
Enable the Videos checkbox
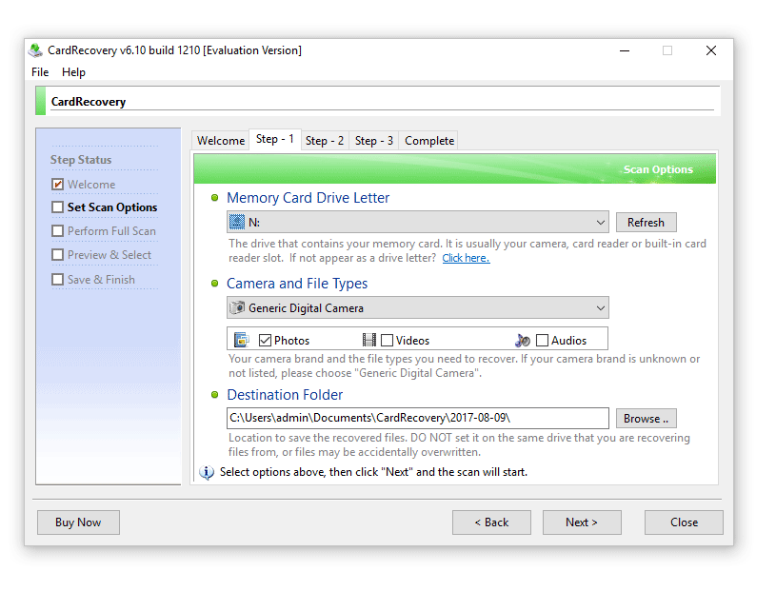tap(388, 340)
